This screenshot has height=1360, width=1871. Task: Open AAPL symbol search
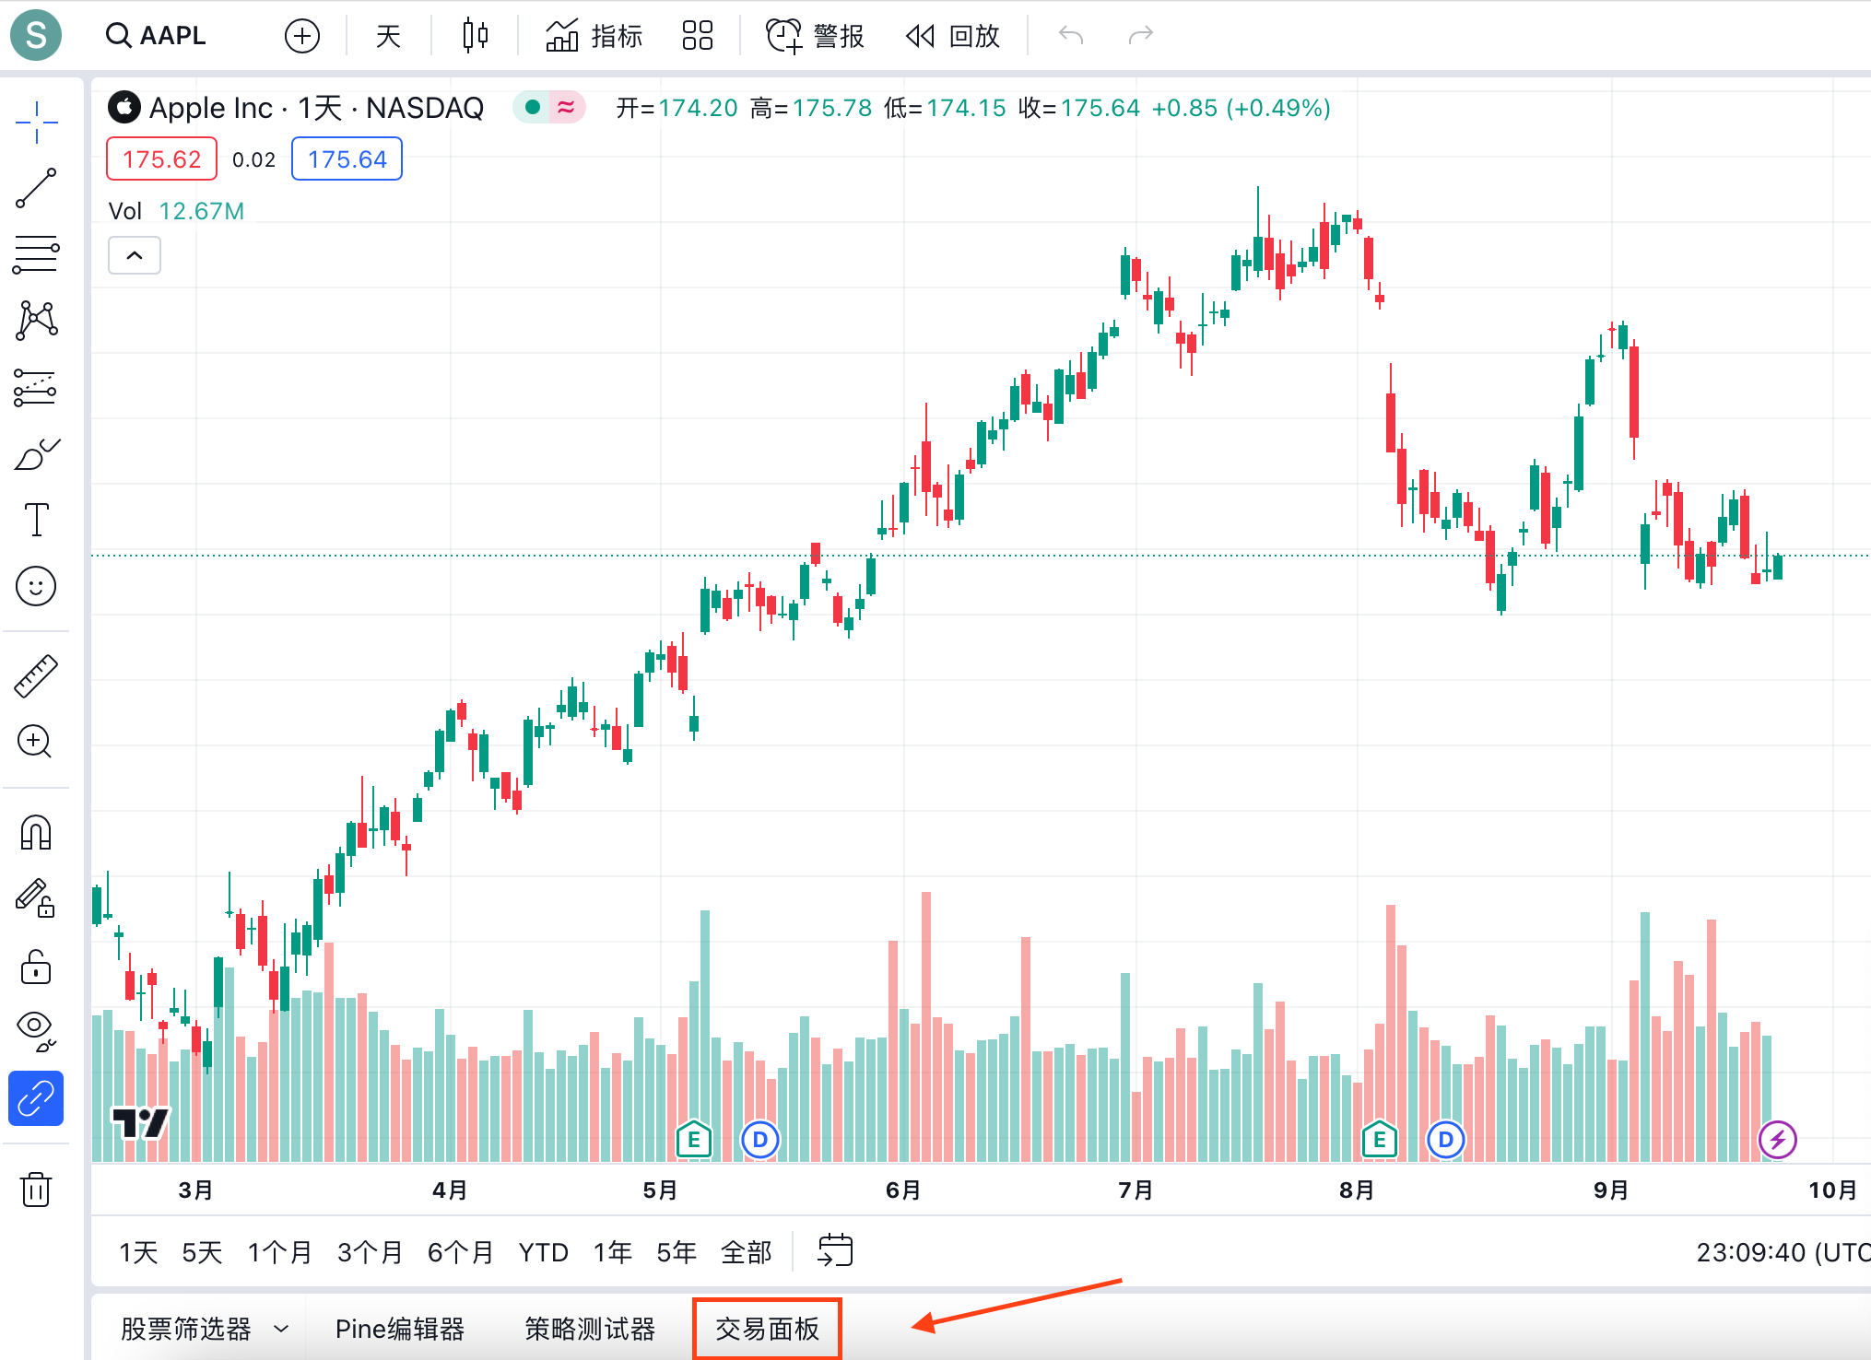(157, 35)
